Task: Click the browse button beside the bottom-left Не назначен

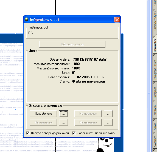Action: [63, 122]
